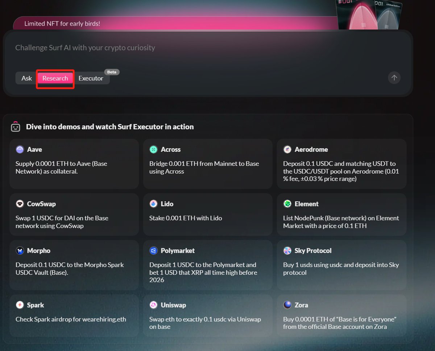Click the Aave card title text
The image size is (435, 351).
point(34,149)
